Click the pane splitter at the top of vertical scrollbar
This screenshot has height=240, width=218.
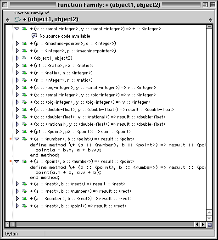pos(209,27)
